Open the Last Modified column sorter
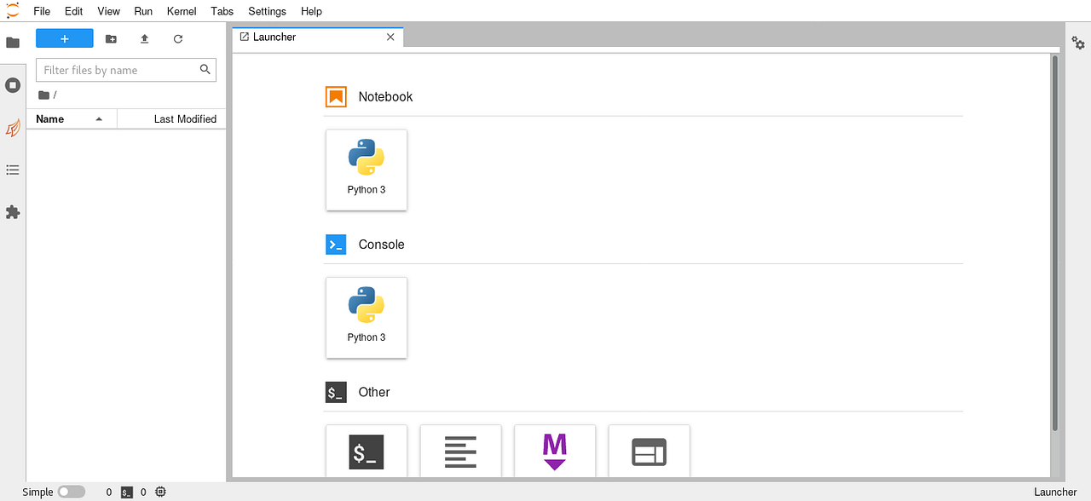 point(186,118)
